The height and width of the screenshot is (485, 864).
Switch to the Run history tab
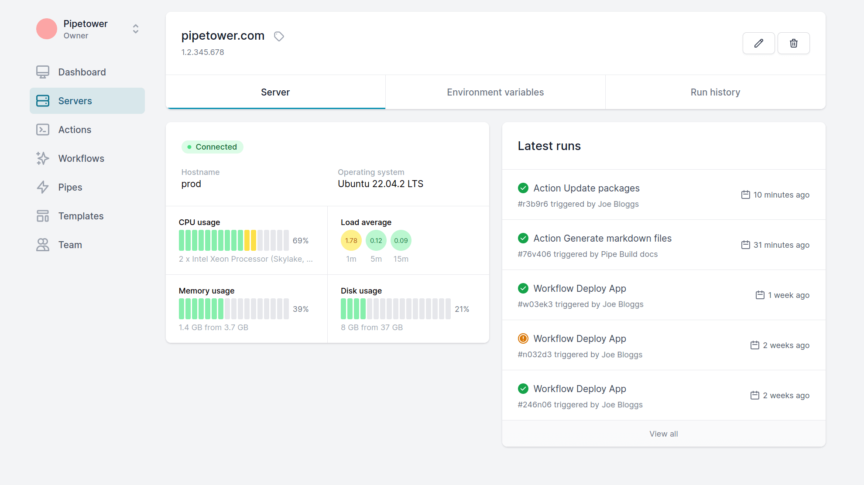point(714,92)
